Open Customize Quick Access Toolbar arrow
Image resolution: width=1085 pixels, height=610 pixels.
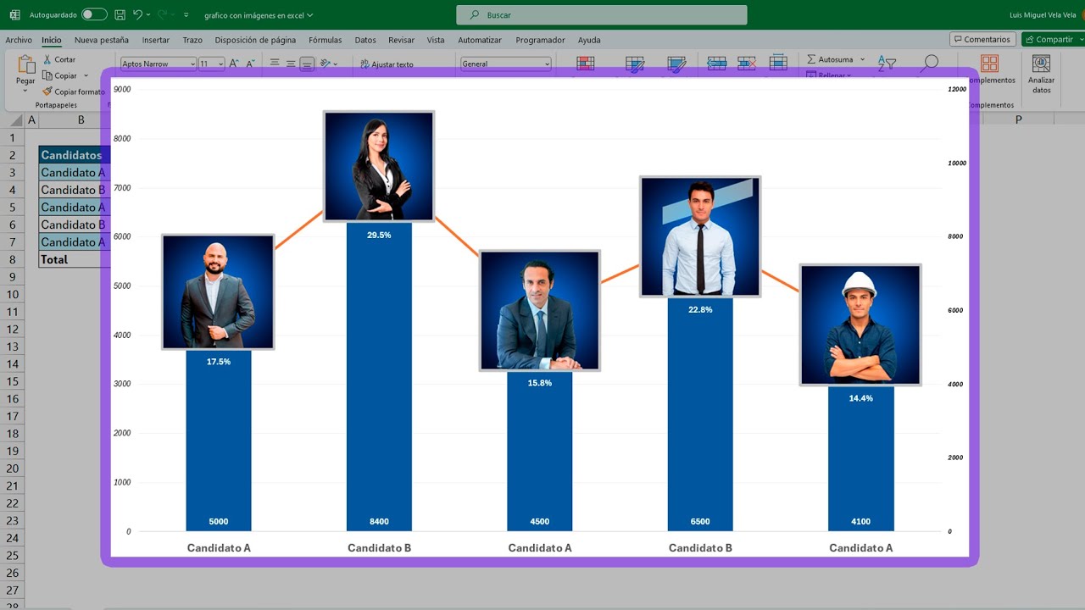pos(186,14)
